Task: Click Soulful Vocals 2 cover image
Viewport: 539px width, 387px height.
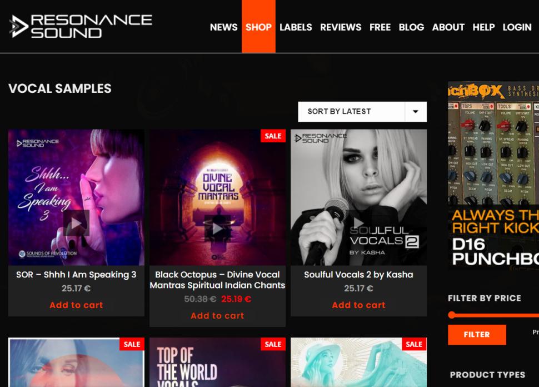Action: click(359, 197)
